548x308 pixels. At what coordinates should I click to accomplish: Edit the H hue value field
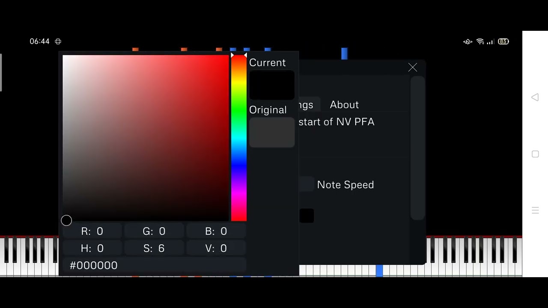click(92, 249)
